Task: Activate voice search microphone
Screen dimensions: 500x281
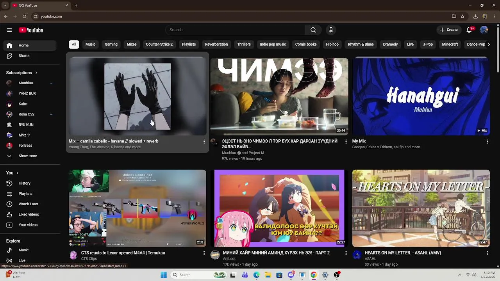Action: click(x=331, y=30)
